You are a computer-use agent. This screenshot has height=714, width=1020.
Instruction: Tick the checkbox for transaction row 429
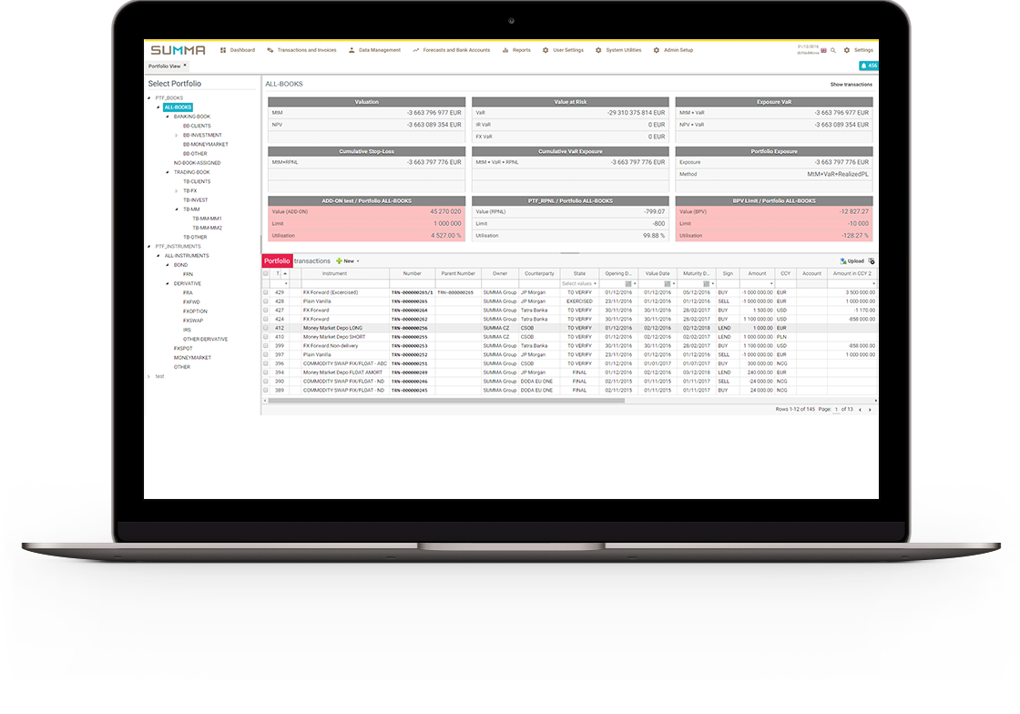[x=266, y=292]
